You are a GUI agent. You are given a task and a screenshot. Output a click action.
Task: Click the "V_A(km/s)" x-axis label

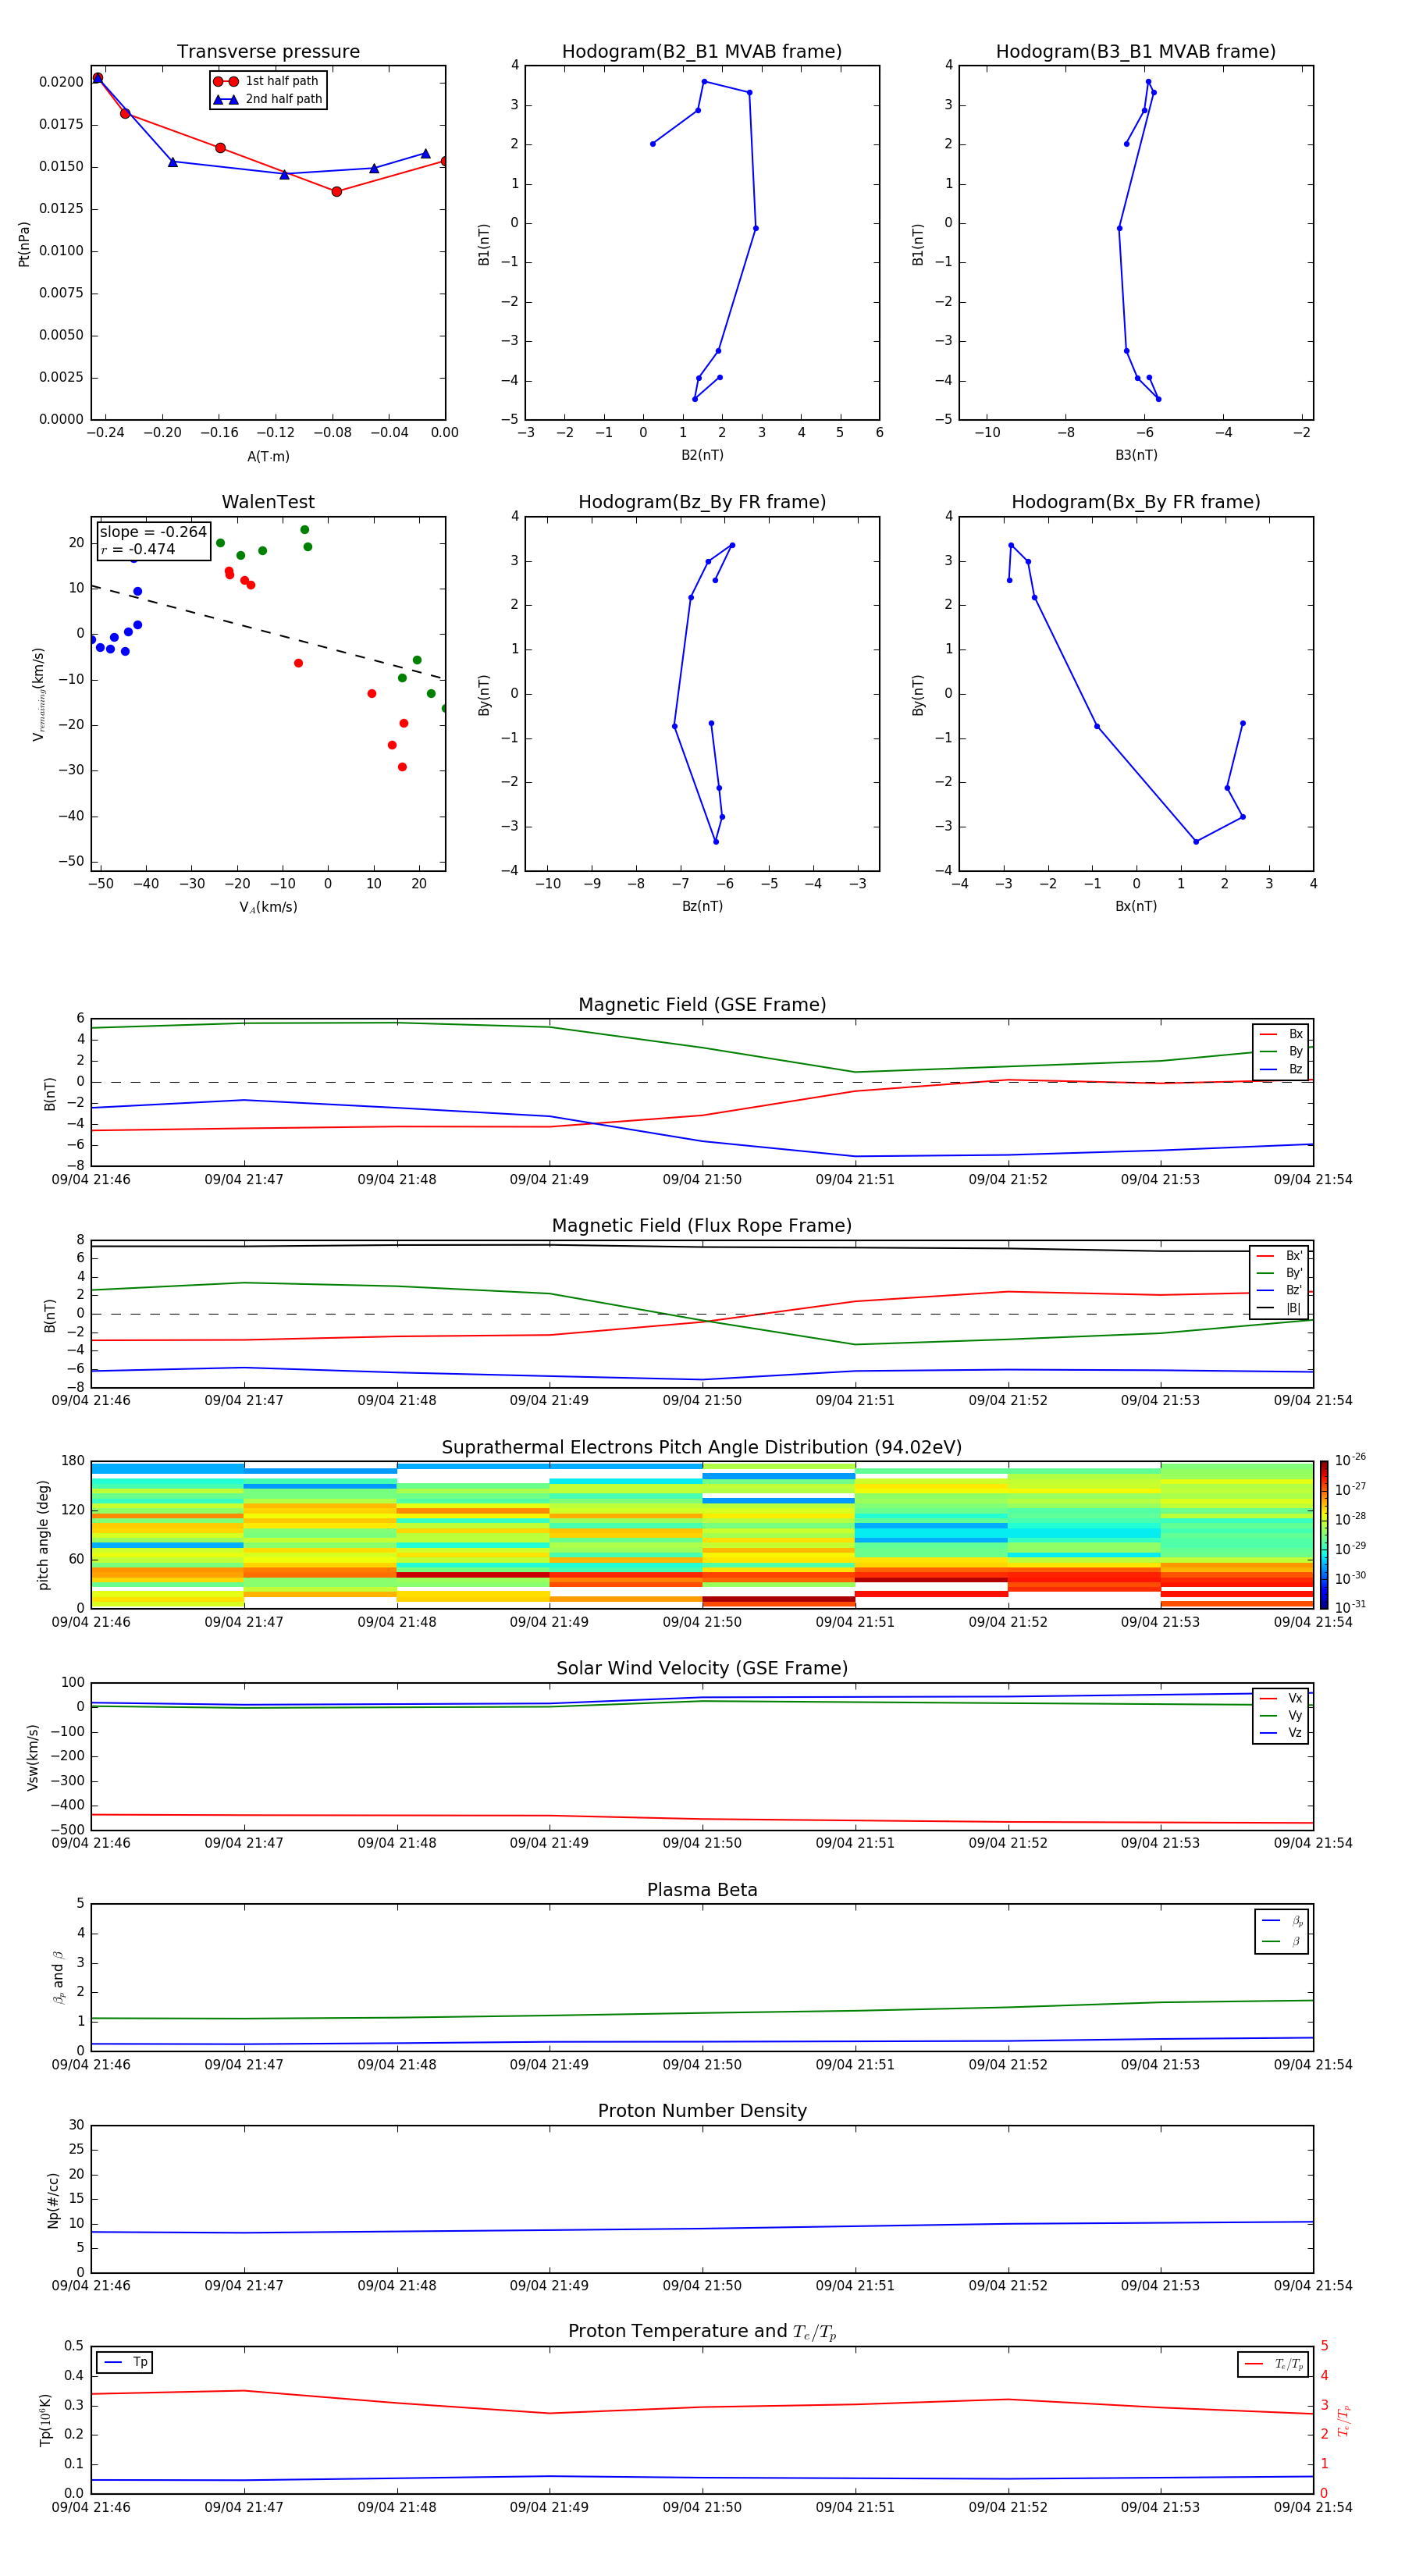[x=268, y=907]
